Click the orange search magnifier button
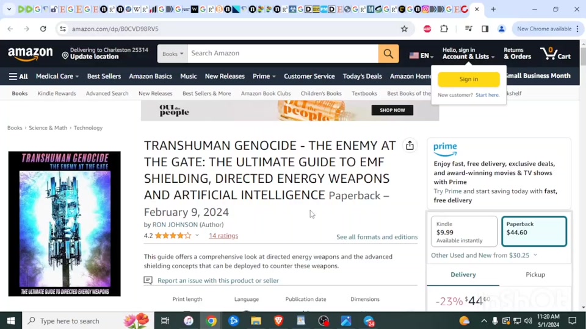 (388, 54)
